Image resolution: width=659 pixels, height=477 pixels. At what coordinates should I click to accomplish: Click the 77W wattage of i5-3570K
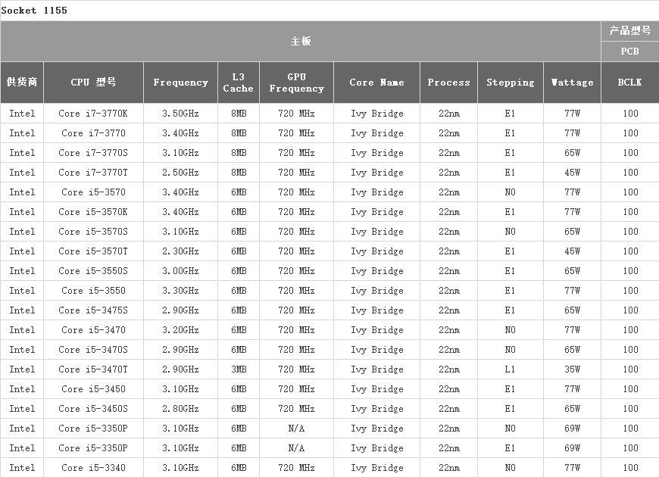[x=572, y=212]
